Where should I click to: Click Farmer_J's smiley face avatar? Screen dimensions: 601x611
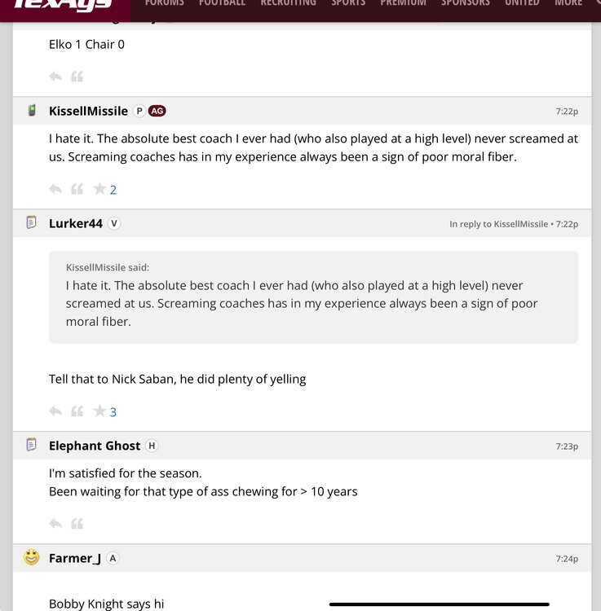coord(31,557)
